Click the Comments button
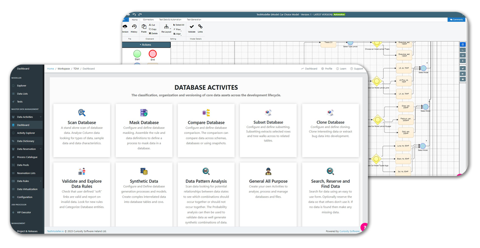Viewport: 480px width, 248px height. 456,20
